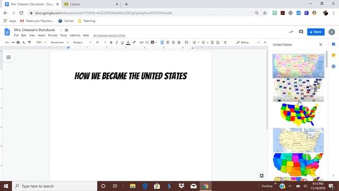
Task: Apply numbered list formatting
Action: pos(194,42)
